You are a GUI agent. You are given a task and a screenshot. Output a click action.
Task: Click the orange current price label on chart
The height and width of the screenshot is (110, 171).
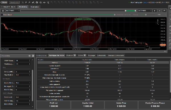point(163,45)
